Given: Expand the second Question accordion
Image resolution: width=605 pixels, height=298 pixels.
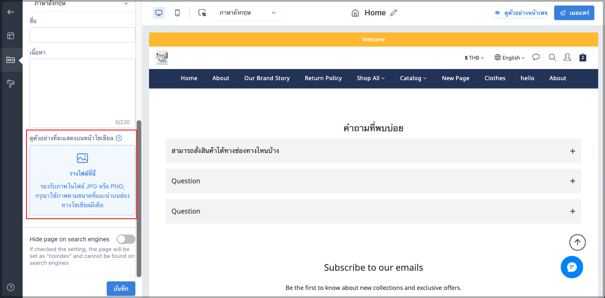Looking at the screenshot, I should pos(374,181).
